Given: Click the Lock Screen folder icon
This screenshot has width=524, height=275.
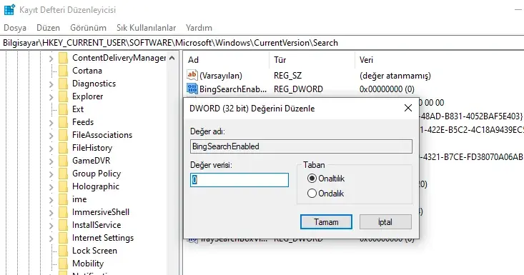Looking at the screenshot, I should [63, 251].
